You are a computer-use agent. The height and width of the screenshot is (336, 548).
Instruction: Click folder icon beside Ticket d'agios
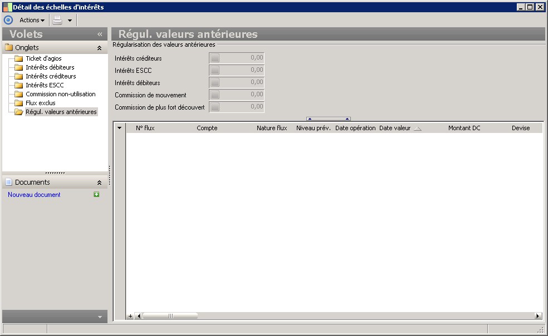point(18,58)
